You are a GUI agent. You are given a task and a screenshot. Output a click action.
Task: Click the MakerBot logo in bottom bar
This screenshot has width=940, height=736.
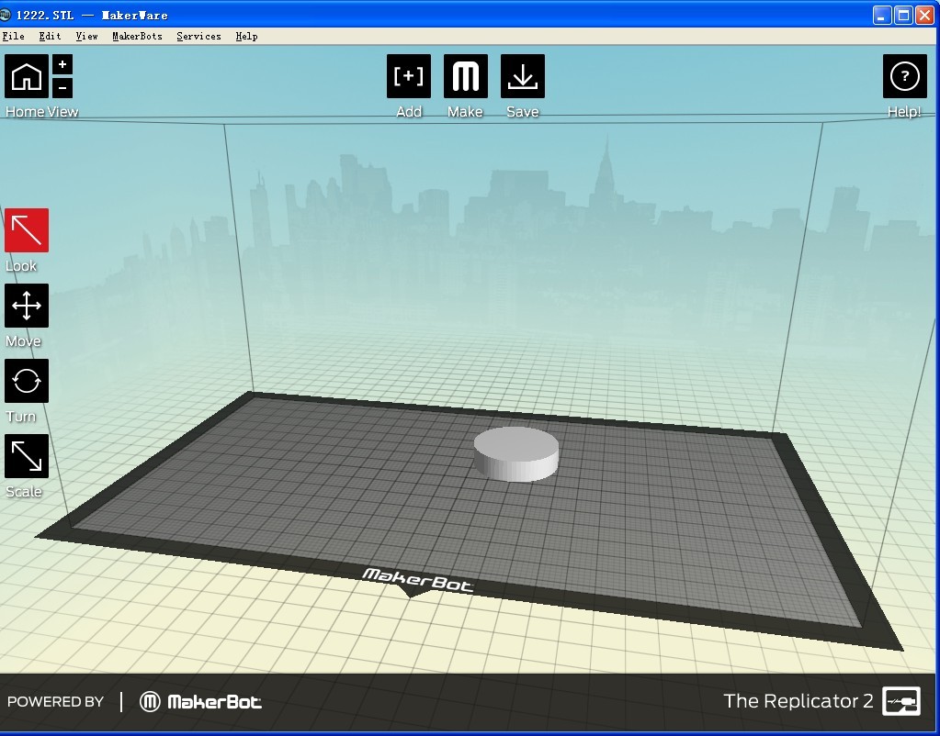click(200, 702)
